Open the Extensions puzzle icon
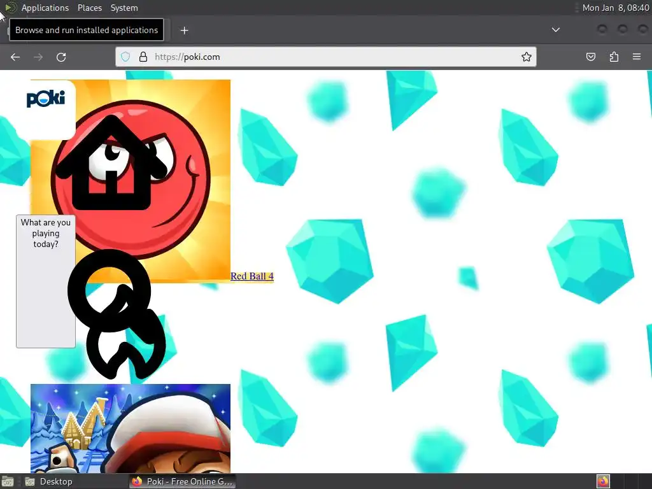This screenshot has height=489, width=652. pyautogui.click(x=614, y=57)
